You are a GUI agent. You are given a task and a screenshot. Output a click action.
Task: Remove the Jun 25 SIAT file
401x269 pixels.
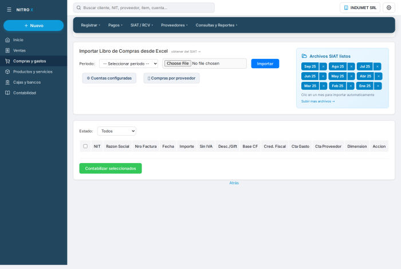323,76
